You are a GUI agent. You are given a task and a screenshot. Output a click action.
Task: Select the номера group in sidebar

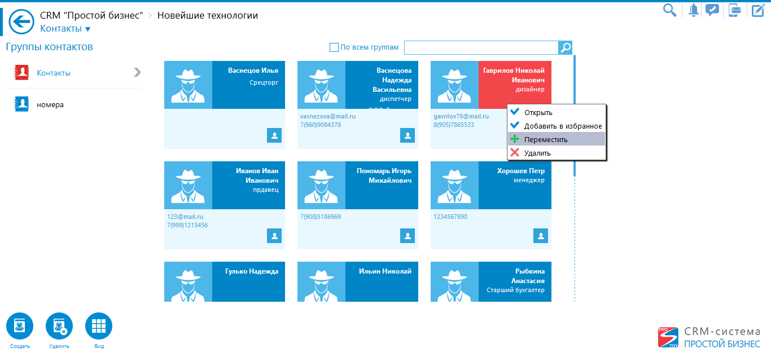(x=73, y=104)
